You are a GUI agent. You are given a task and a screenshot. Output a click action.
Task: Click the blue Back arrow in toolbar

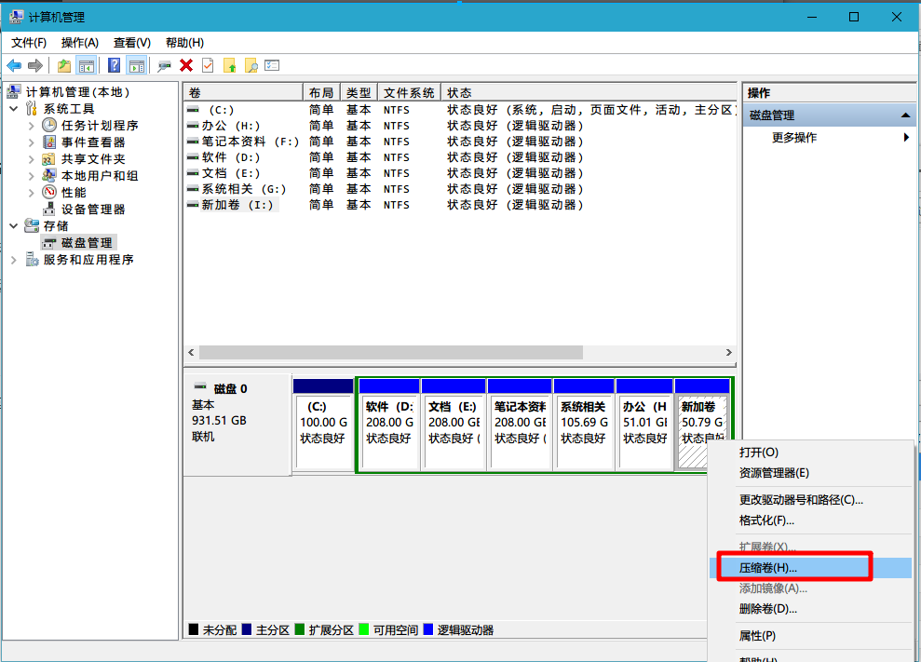coord(14,65)
